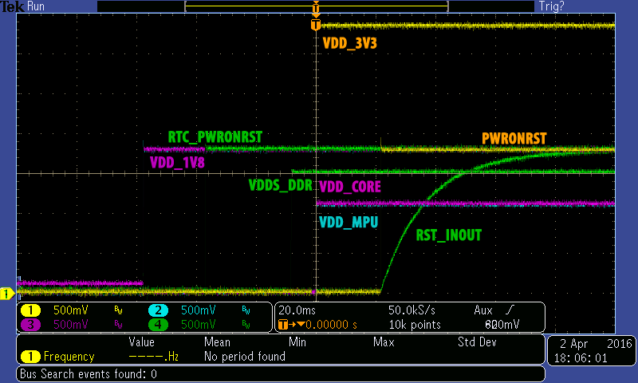Click the VDD_3V3 waveform label
638x383 pixels.
[350, 43]
